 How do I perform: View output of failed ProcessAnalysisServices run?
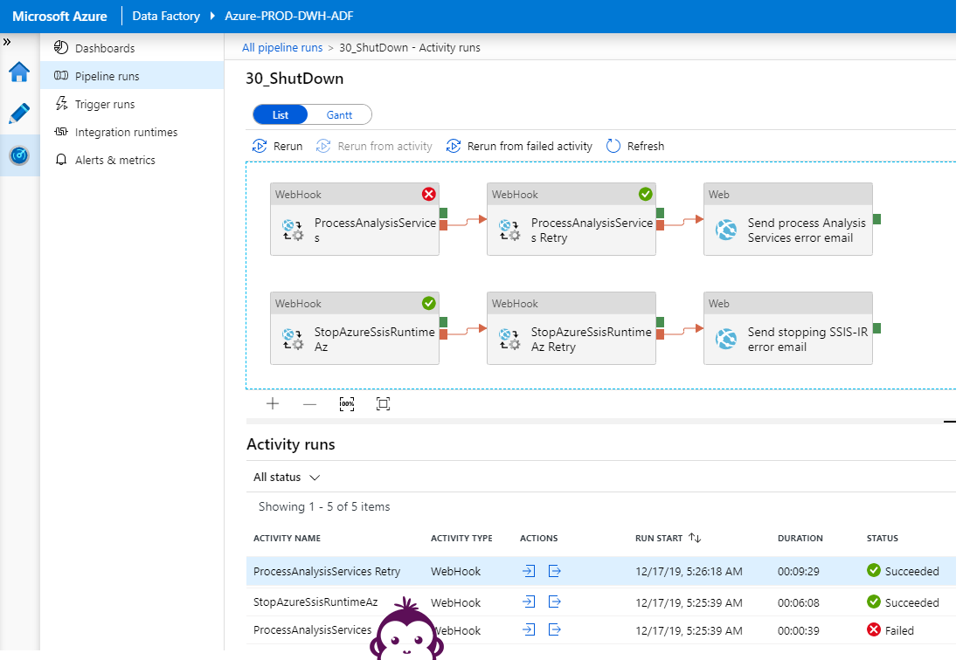(x=554, y=629)
